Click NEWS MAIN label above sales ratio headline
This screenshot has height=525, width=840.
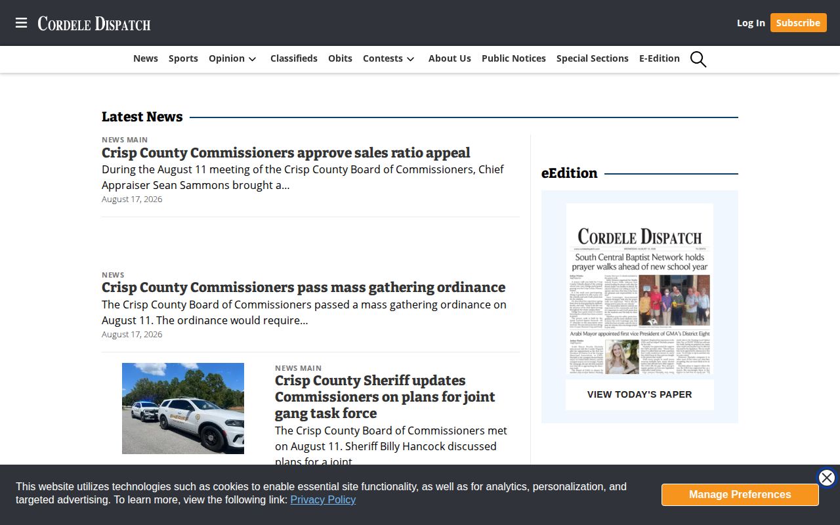[125, 140]
